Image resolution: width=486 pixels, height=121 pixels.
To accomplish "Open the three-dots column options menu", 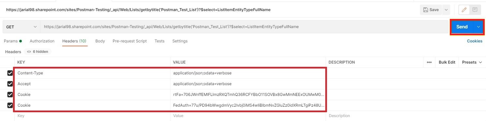I will click(x=429, y=62).
